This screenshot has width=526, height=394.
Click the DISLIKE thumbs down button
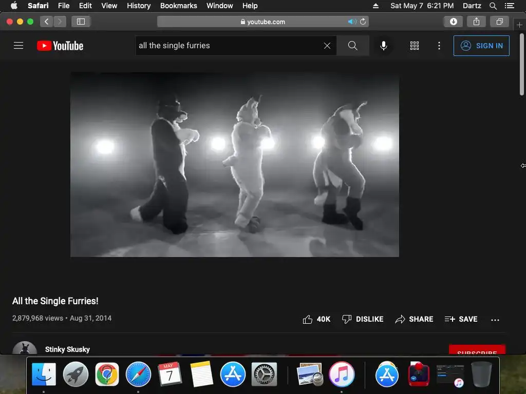tap(363, 319)
